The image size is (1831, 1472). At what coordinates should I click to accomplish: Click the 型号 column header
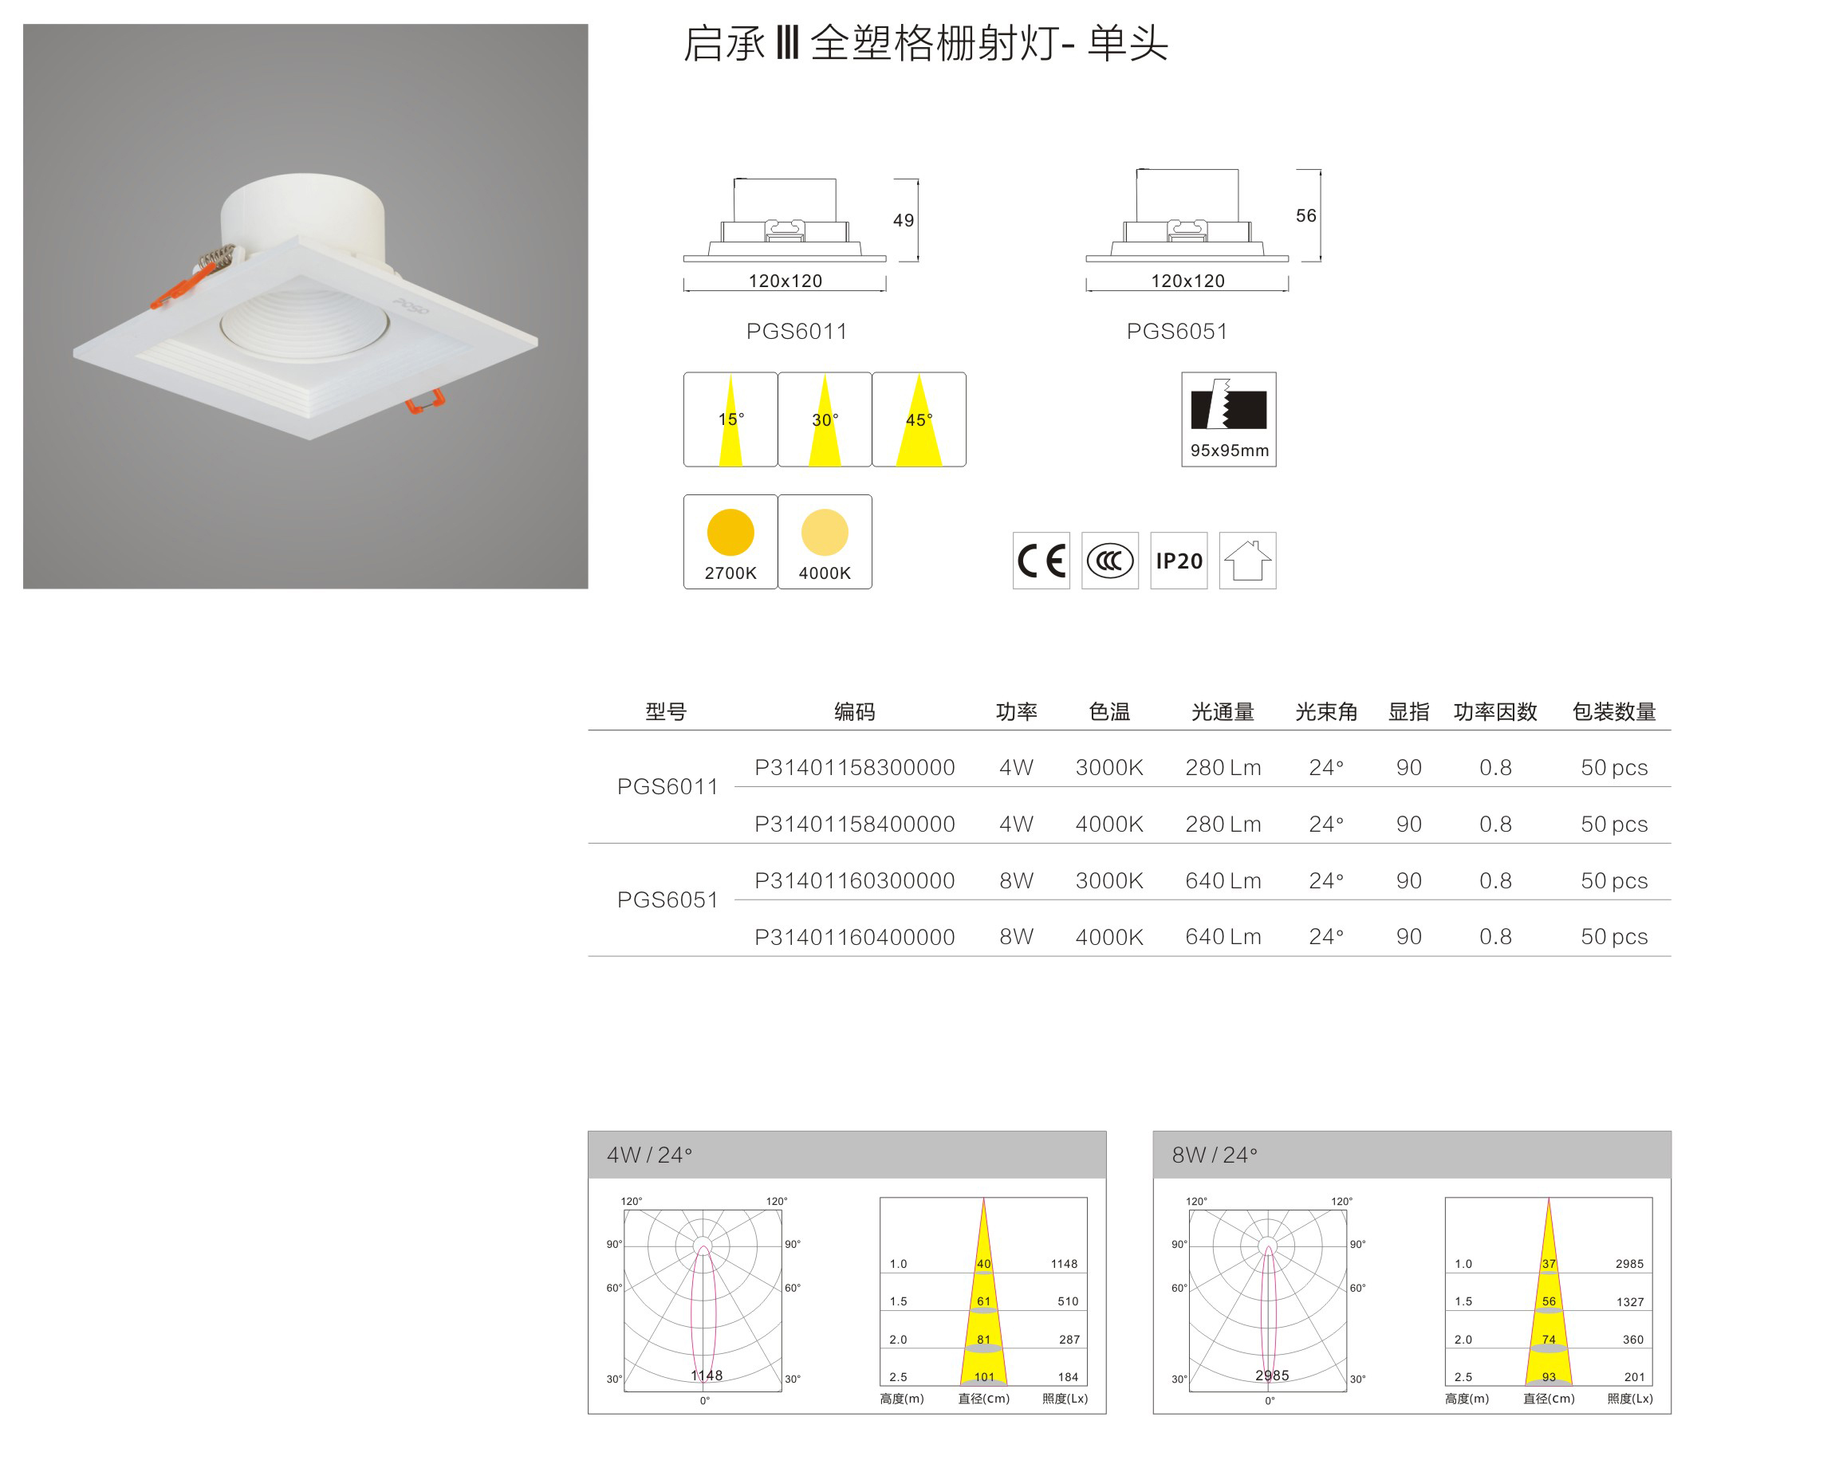click(x=665, y=711)
